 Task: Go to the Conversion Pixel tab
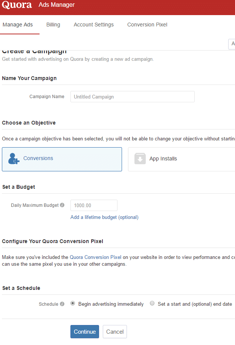coord(147,25)
